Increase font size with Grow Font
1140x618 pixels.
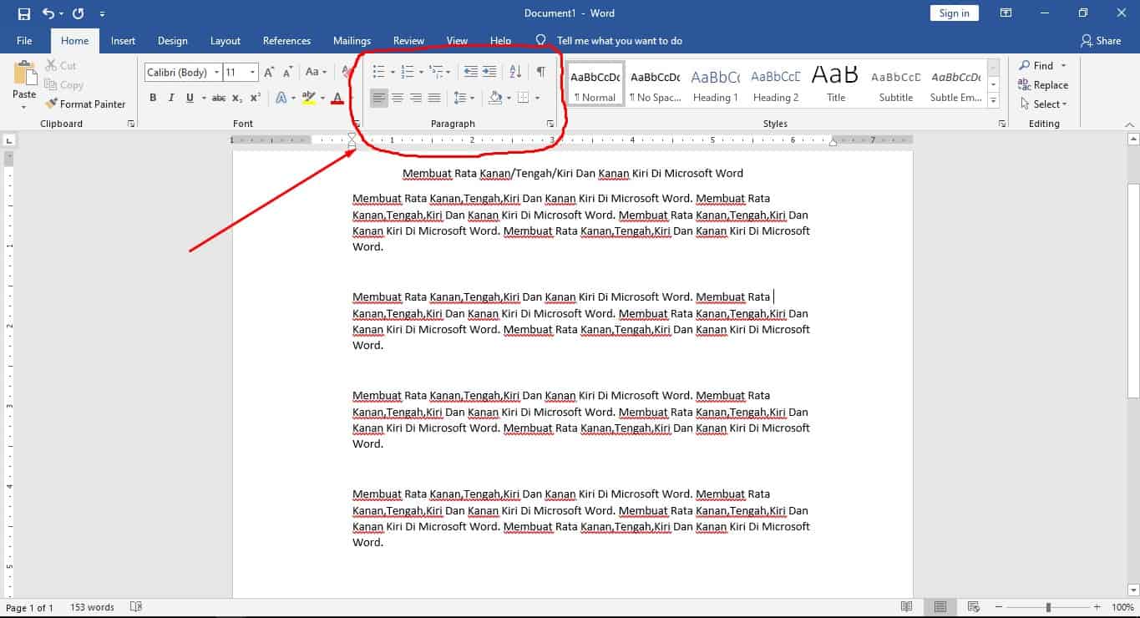[269, 73]
